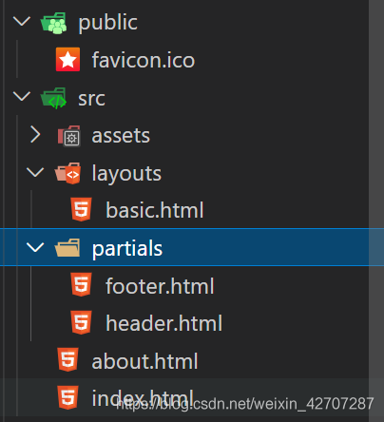Screen dimensions: 384x422
Task: Click the tan partials folder icon
Action: pyautogui.click(x=67, y=247)
